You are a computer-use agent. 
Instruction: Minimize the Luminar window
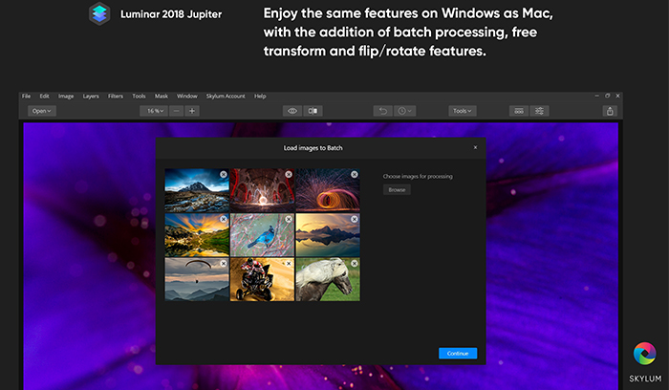tap(597, 96)
